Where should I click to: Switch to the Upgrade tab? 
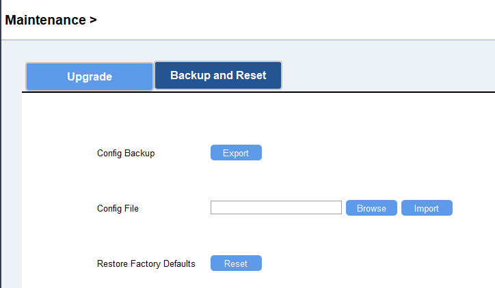(89, 76)
